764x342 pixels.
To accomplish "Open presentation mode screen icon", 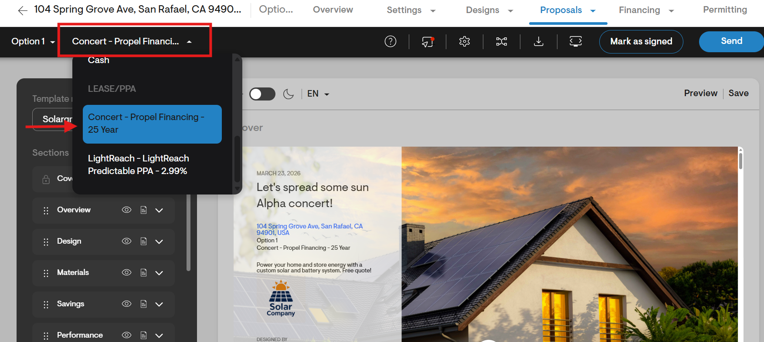I will click(x=576, y=41).
